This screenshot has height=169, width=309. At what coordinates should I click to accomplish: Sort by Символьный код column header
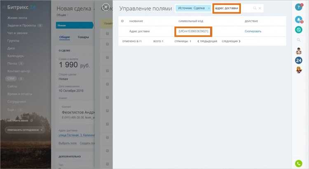click(x=191, y=21)
